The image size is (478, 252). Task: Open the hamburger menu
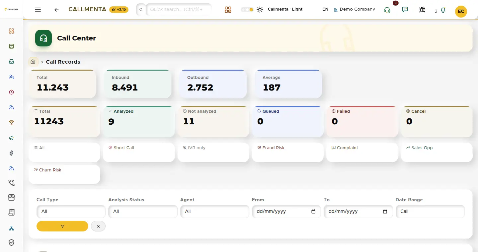[38, 10]
